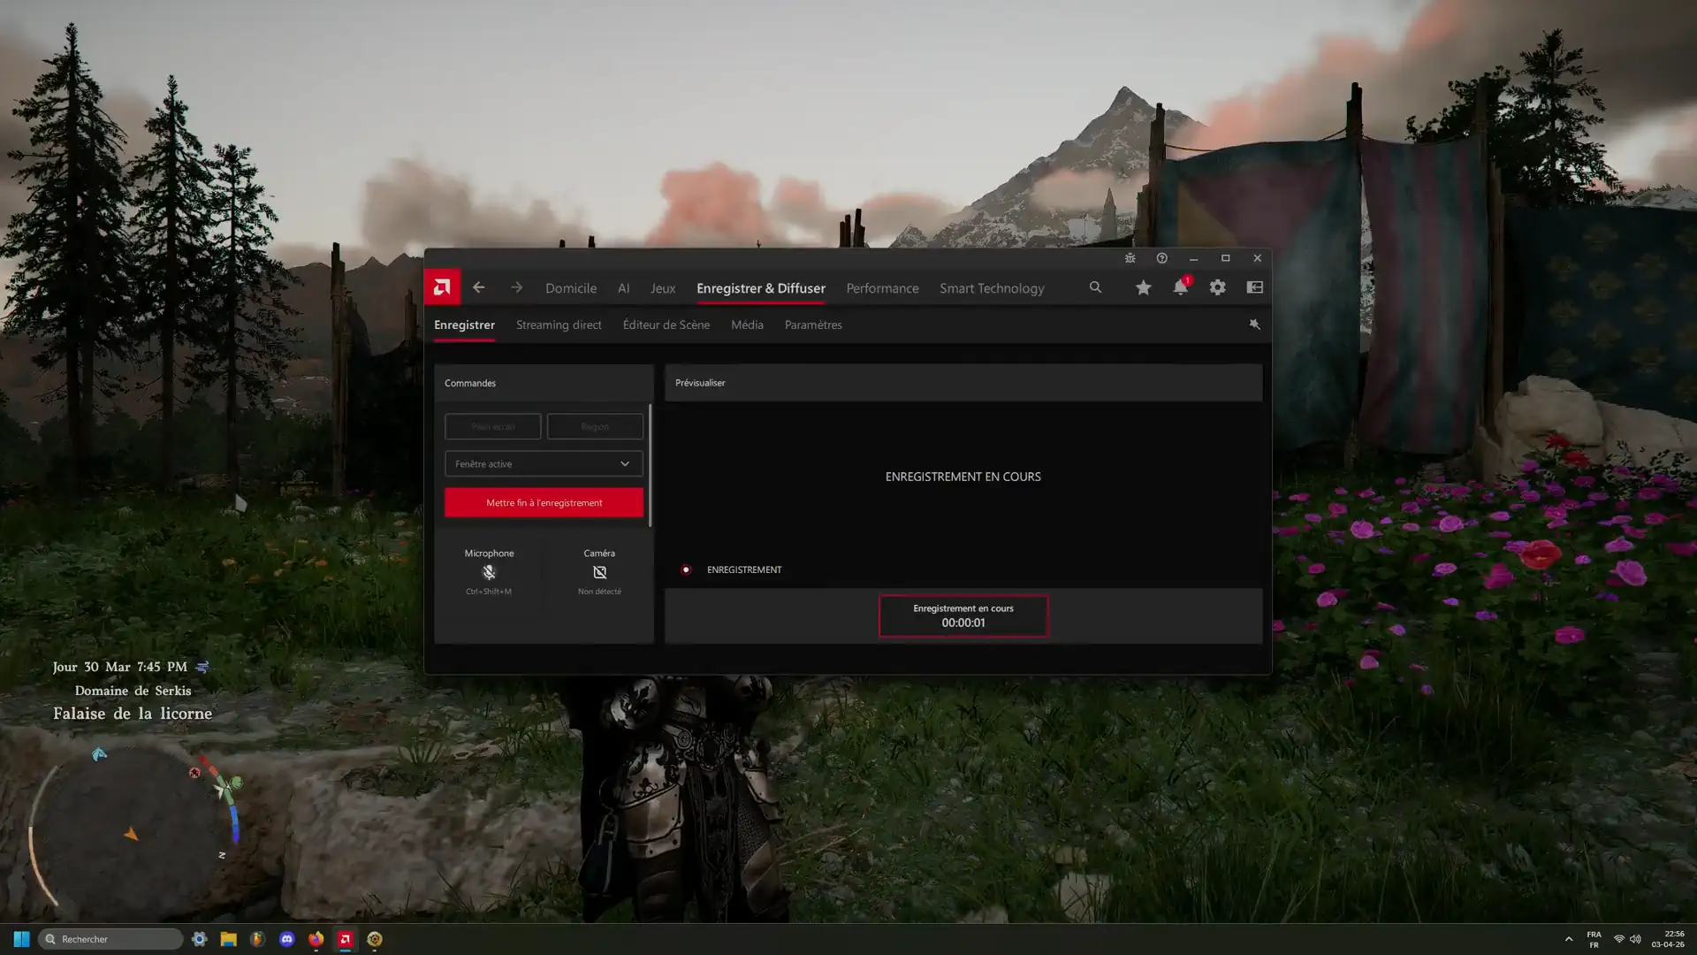Open the yellow round taskbar app icon

[x=375, y=939]
